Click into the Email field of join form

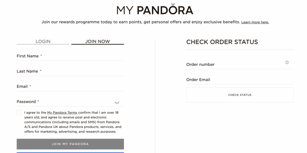(70, 87)
